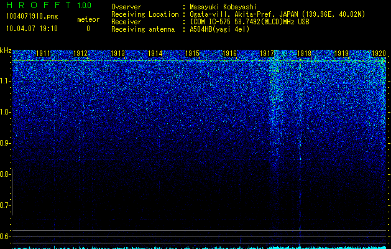Click the 1919 time marker
Screen dimensions: 391x249
coord(341,54)
